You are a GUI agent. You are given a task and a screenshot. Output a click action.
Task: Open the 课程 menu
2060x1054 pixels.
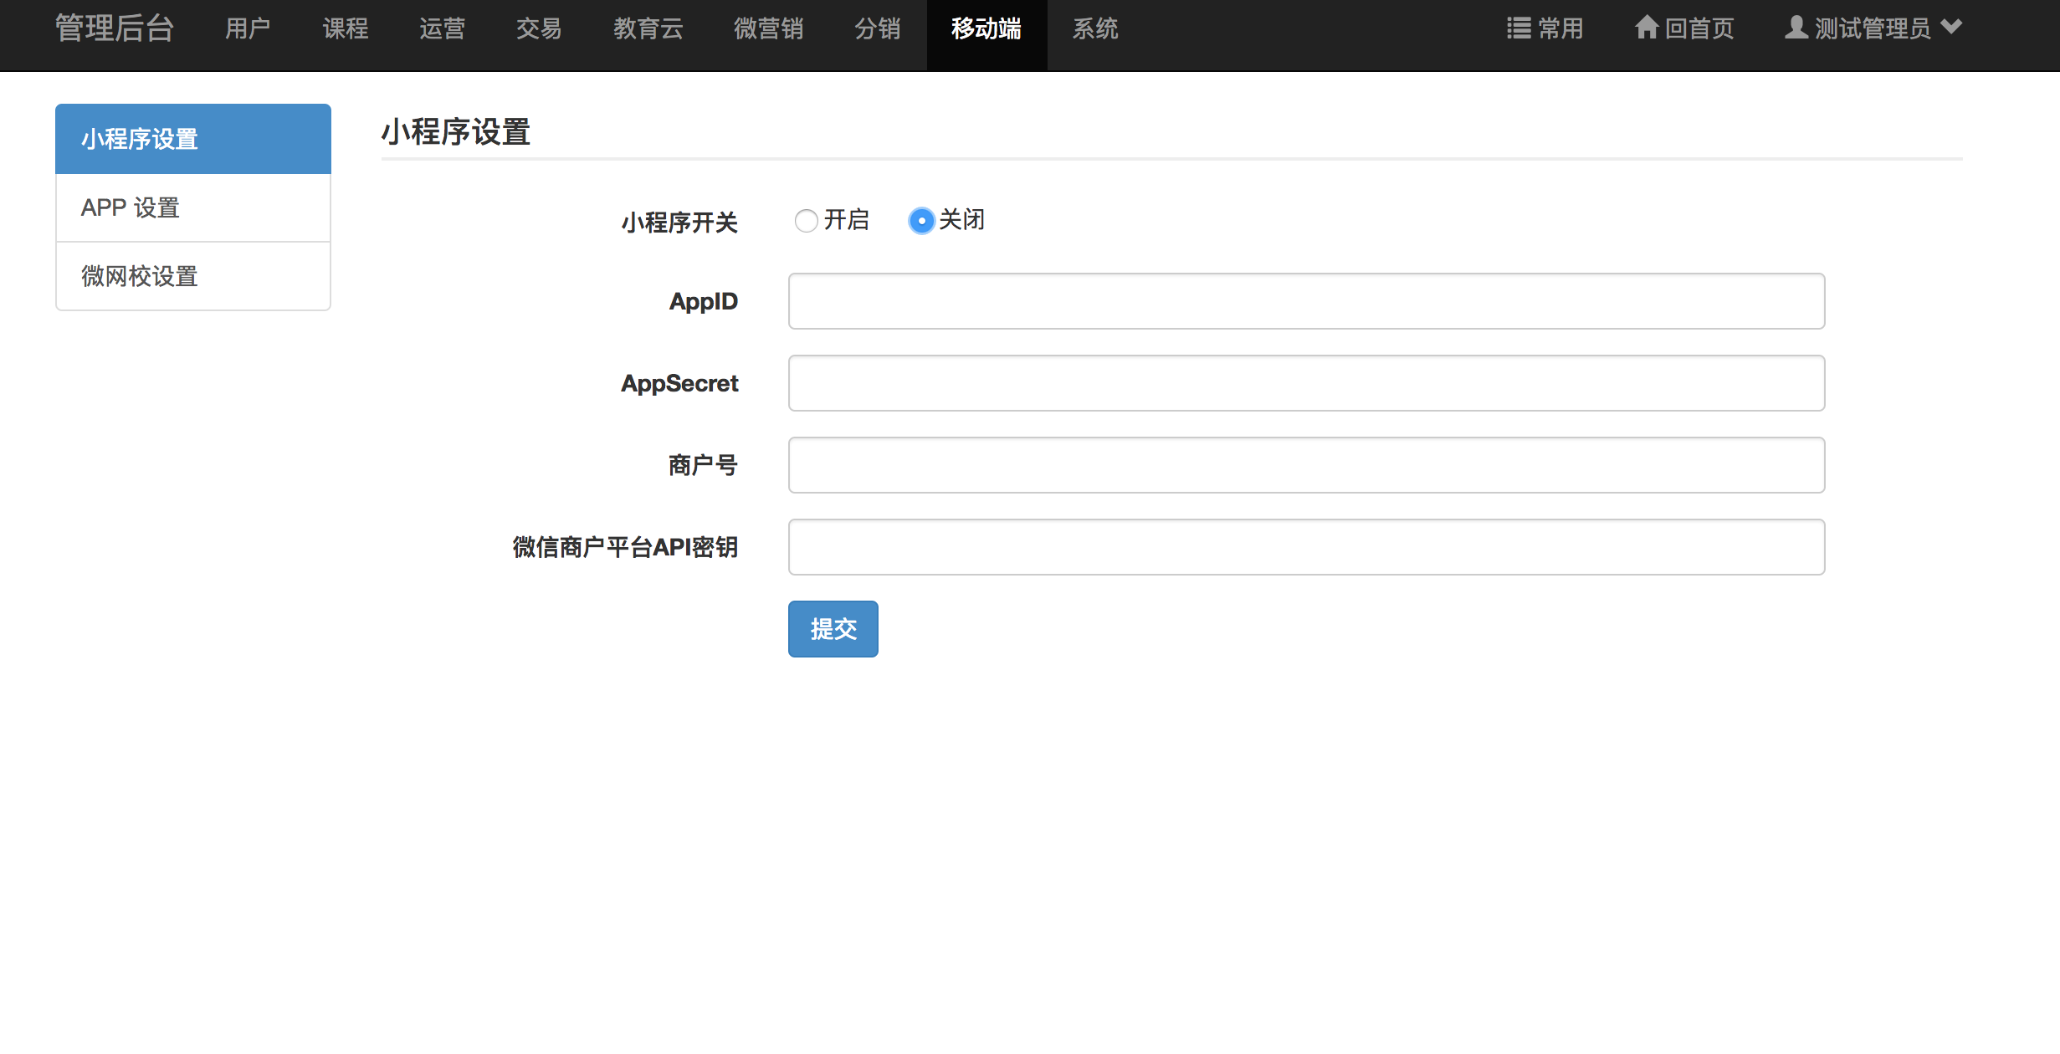click(x=346, y=28)
